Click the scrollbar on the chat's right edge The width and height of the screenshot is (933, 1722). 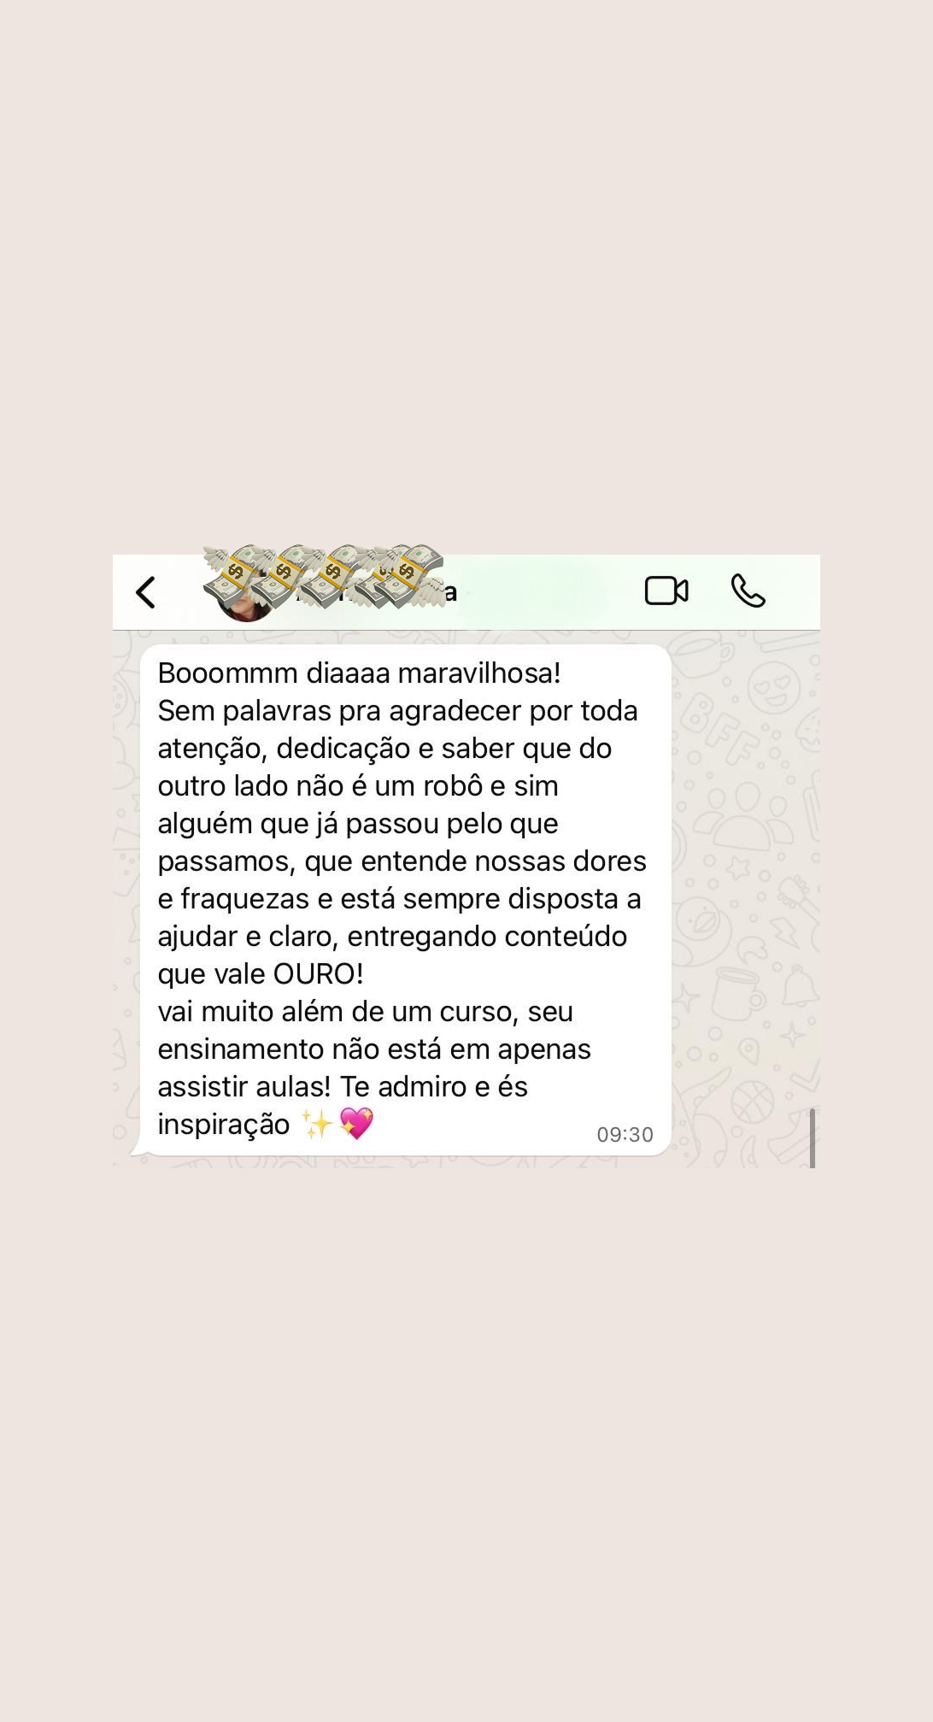(812, 1137)
